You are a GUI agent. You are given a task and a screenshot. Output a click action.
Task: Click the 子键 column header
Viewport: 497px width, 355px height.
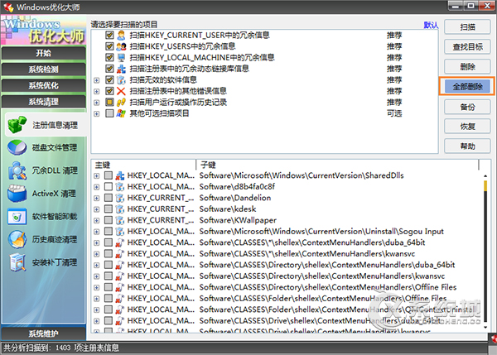[x=338, y=165]
